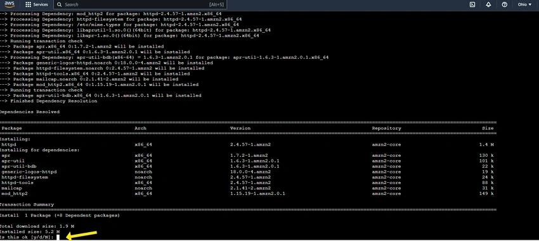Select the 'apr-util-bdb' package name
The image size is (539, 241).
[x=19, y=166]
